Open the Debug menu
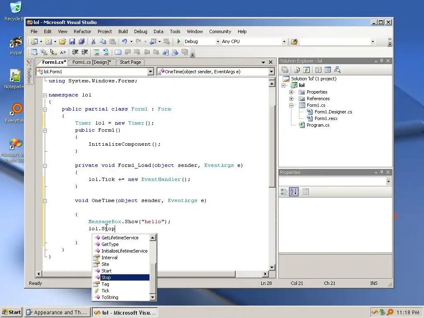 pyautogui.click(x=141, y=31)
